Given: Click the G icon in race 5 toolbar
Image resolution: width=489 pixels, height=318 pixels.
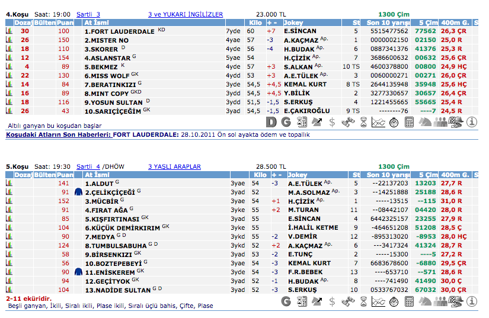Looking at the screenshot, I should click(x=286, y=302).
